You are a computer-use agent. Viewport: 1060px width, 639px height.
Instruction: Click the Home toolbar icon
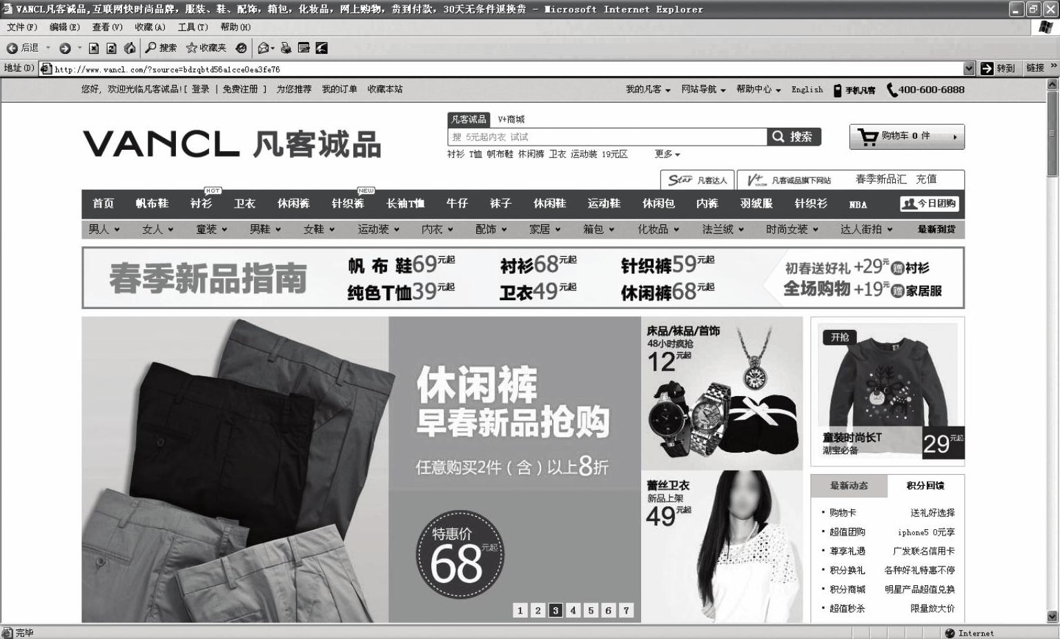[x=129, y=48]
